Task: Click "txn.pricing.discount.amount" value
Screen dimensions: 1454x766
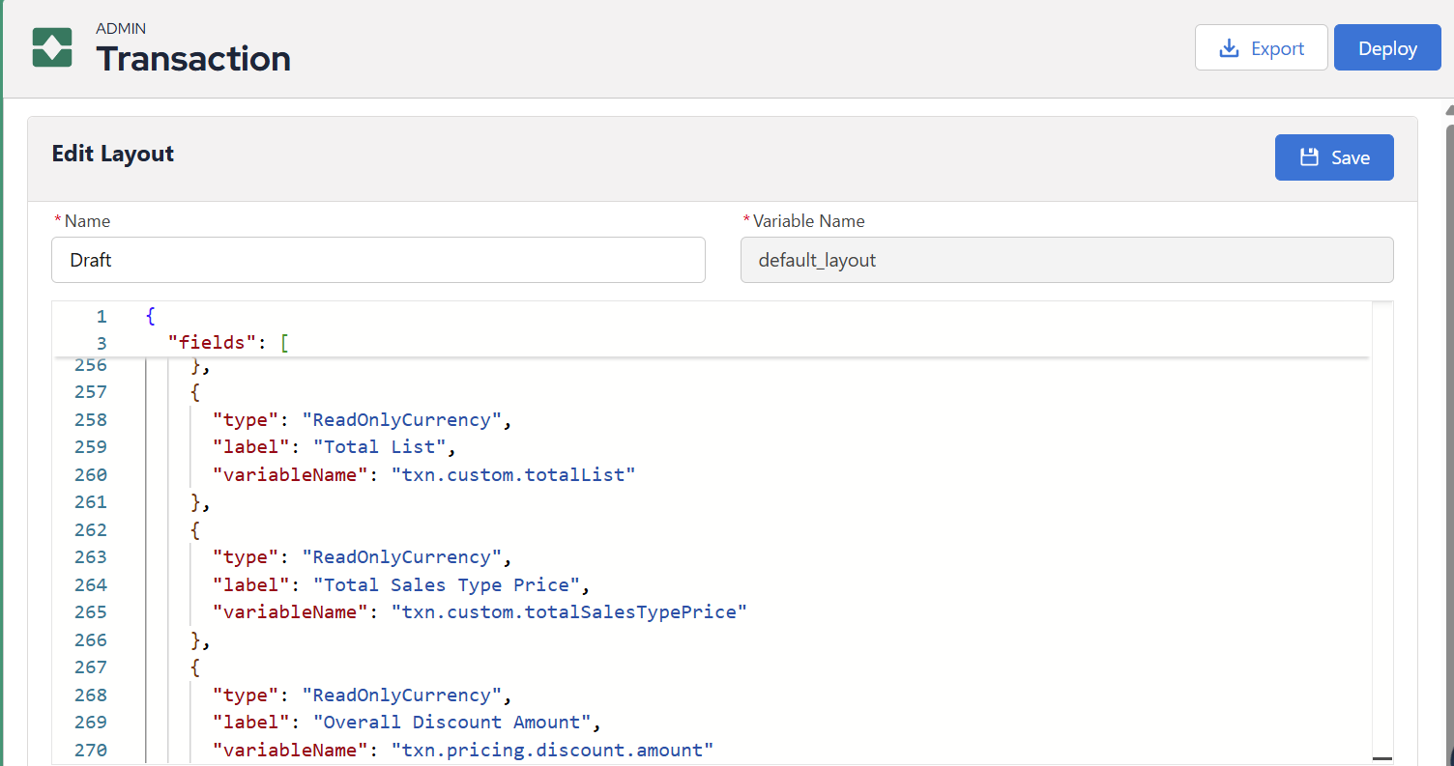Action: pos(552,750)
